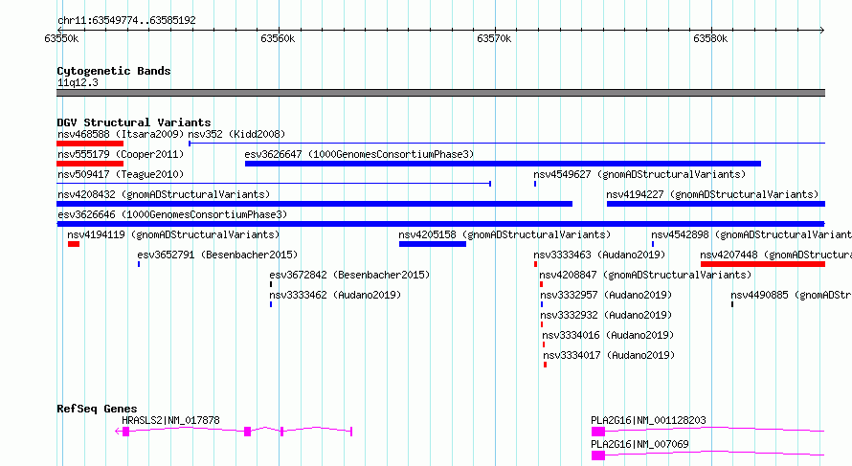Open nsv3333463 (Audano2019) label
The image size is (852, 466).
(x=599, y=255)
